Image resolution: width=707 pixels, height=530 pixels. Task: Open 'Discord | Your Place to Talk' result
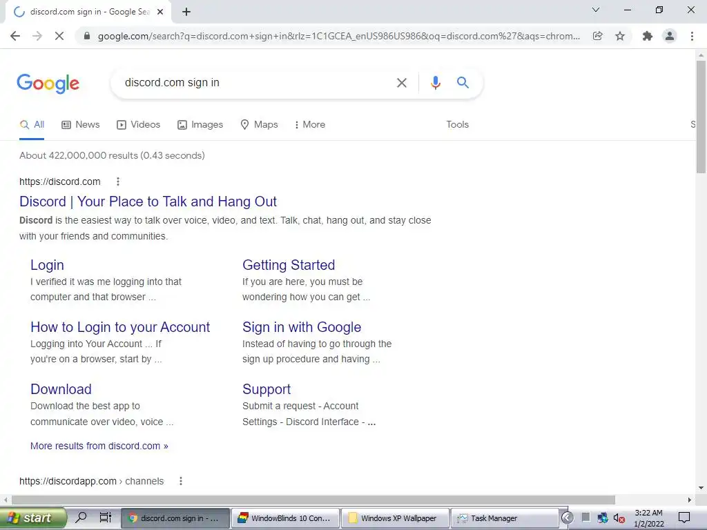tap(148, 202)
